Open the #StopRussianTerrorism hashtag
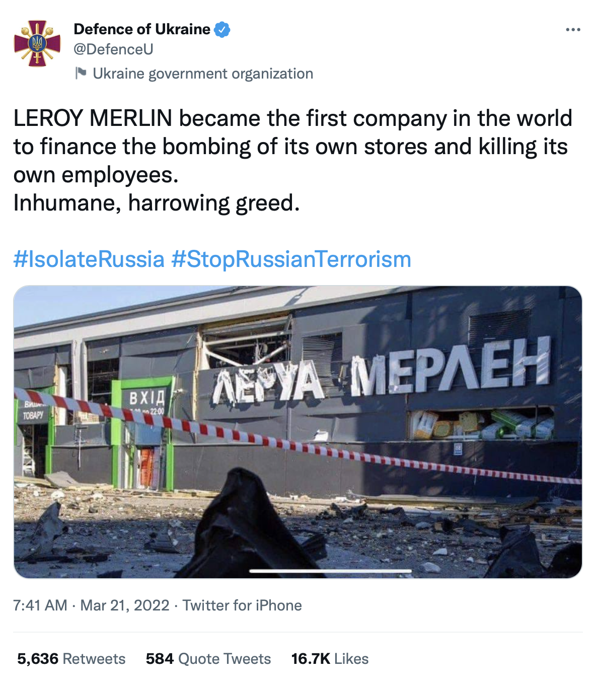 291,259
